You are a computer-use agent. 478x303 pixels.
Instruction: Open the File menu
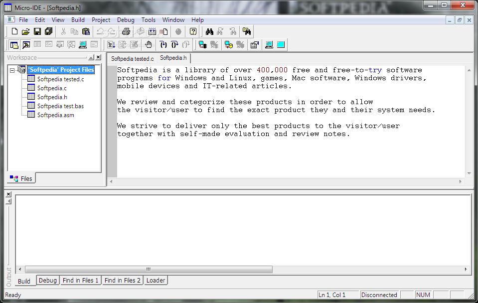[x=23, y=20]
